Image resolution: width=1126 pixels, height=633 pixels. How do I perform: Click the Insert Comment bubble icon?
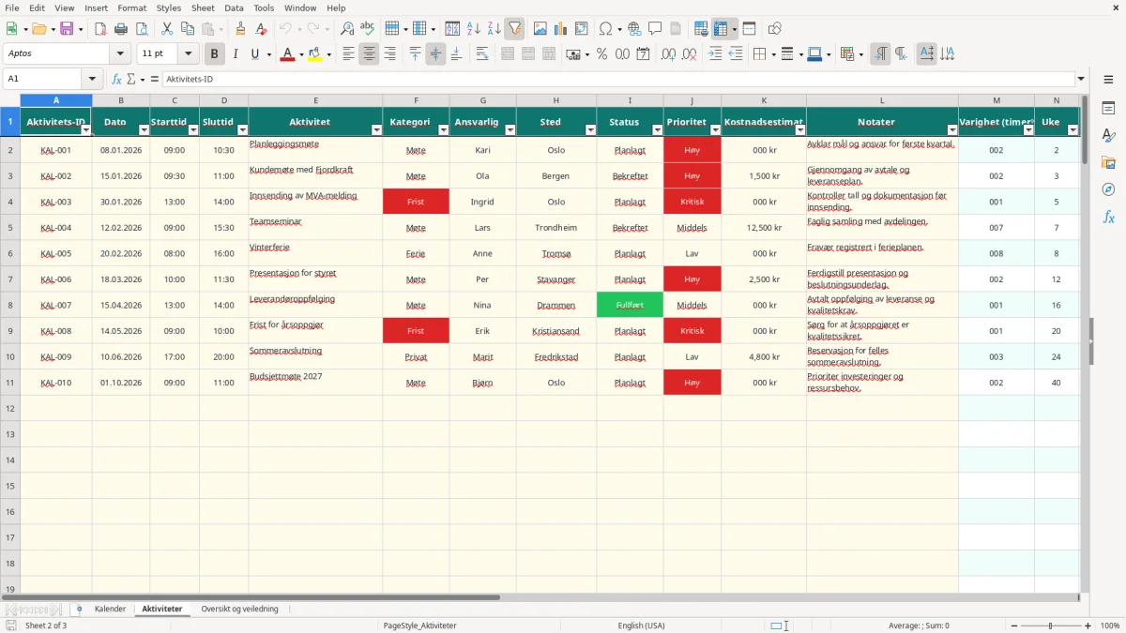[655, 29]
